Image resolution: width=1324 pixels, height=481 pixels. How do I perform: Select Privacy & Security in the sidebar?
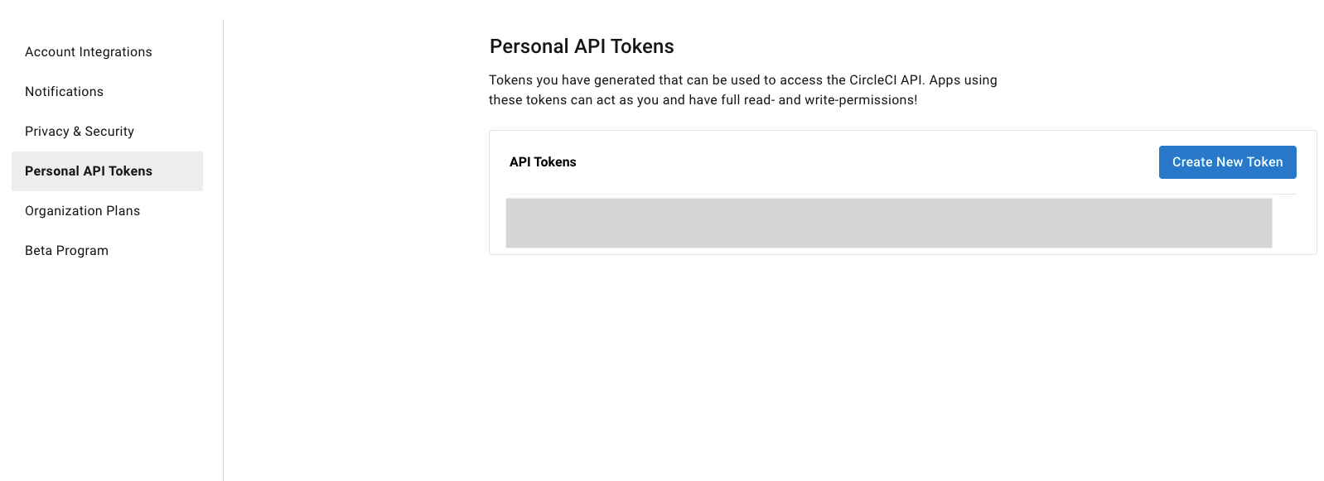click(x=80, y=132)
